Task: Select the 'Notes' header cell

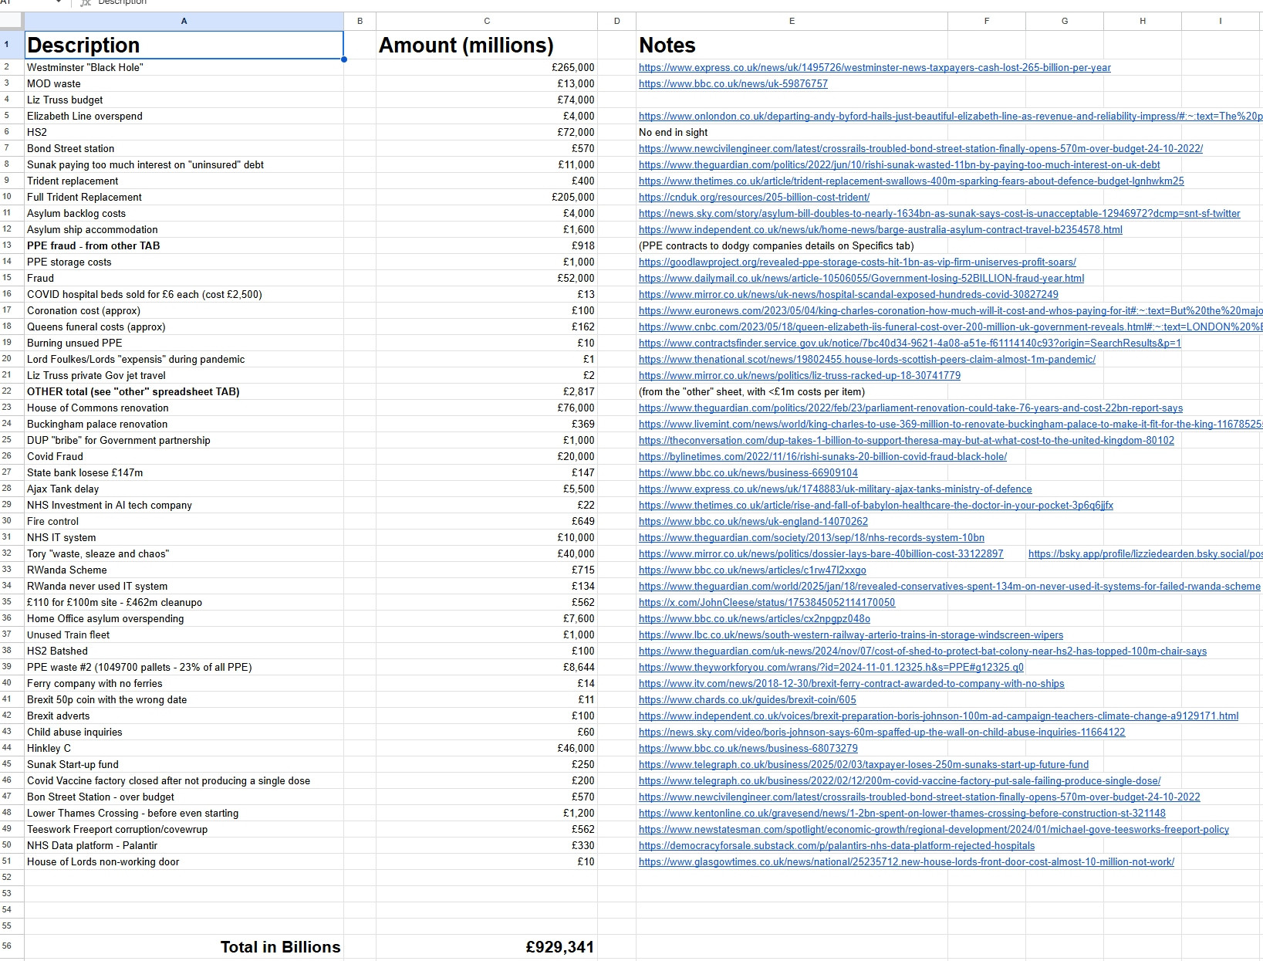Action: tap(792, 45)
